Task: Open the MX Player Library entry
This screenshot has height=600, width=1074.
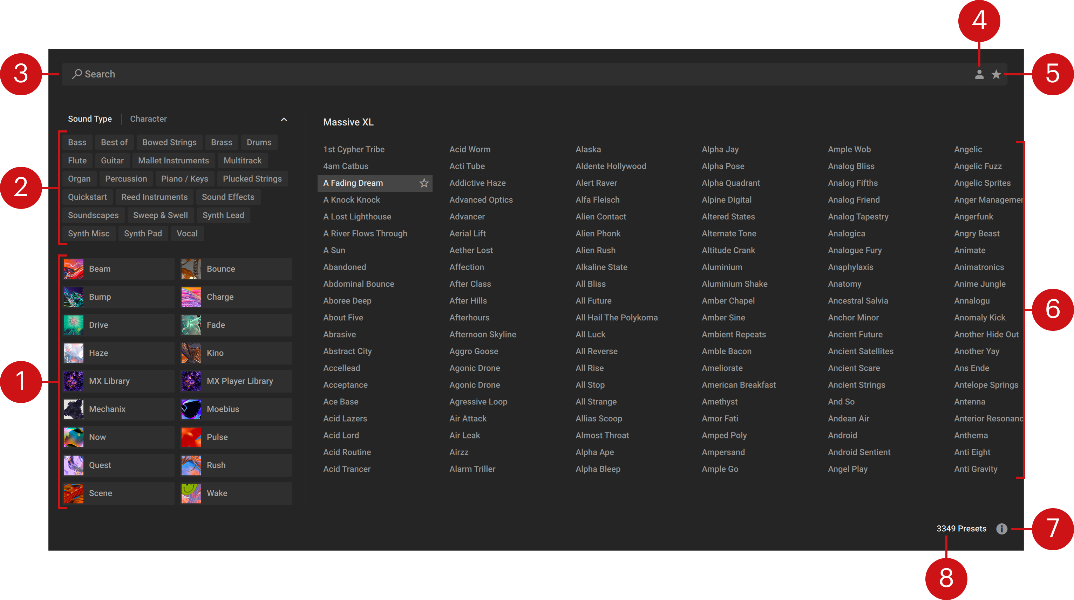Action: click(x=236, y=381)
